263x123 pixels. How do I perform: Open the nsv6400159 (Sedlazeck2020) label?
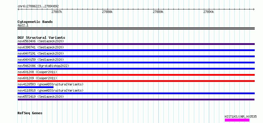[x=41, y=60]
